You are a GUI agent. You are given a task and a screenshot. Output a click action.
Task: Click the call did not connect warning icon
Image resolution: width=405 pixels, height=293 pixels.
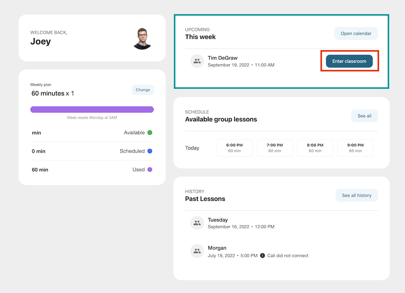click(x=262, y=255)
